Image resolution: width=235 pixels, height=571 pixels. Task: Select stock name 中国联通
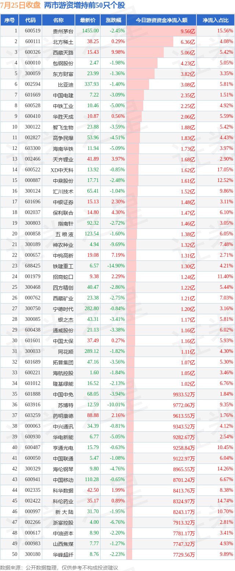pos(63,458)
